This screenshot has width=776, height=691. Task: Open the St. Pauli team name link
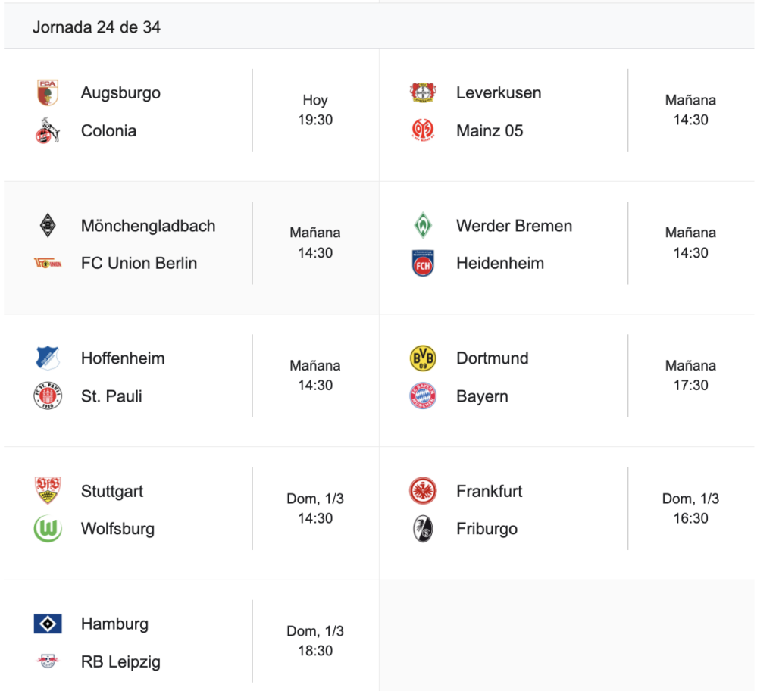pyautogui.click(x=111, y=396)
